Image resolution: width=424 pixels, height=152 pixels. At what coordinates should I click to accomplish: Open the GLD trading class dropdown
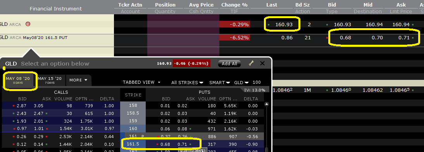coord(241,83)
